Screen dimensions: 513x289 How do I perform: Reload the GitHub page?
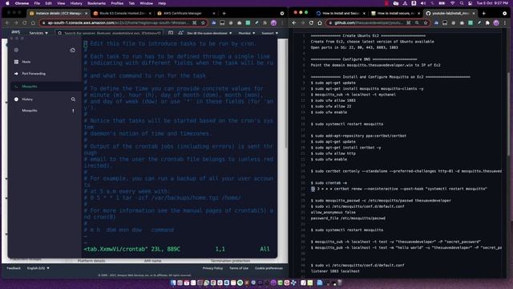(x=311, y=23)
